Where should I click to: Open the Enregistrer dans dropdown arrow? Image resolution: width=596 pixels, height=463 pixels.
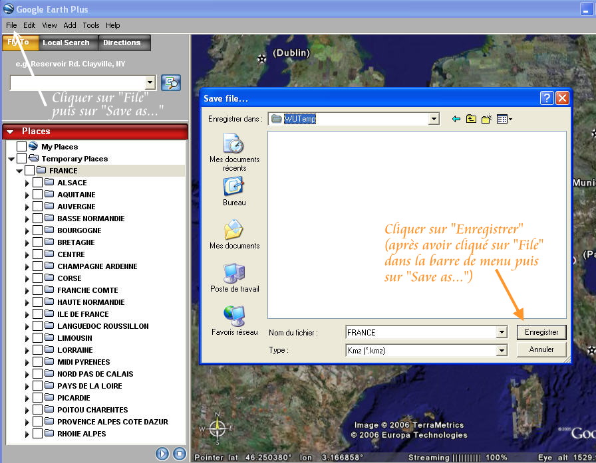point(433,119)
